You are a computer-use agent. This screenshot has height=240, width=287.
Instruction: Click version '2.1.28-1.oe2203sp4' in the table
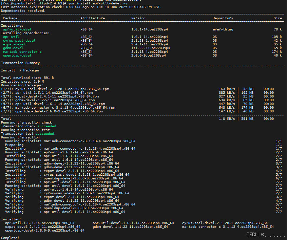(150, 41)
